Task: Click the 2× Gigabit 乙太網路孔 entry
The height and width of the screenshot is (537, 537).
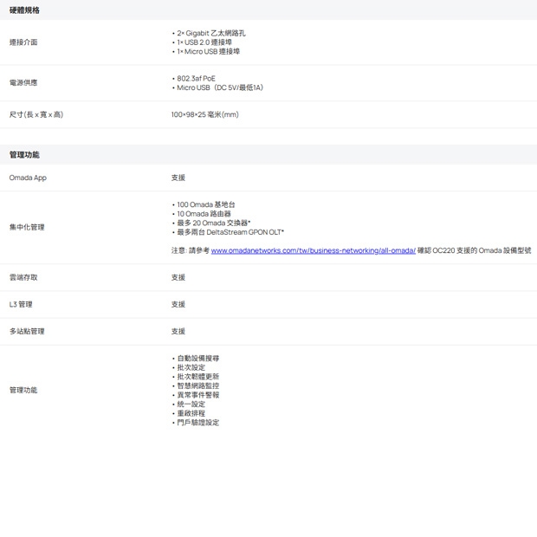Action: tap(211, 33)
